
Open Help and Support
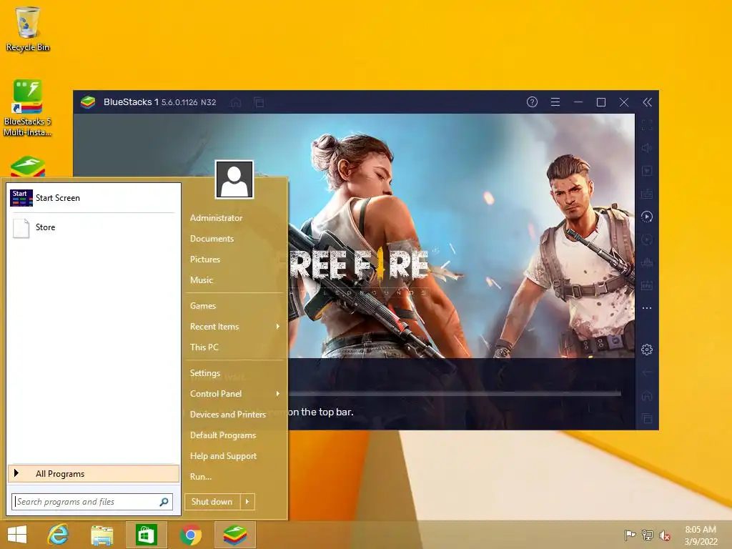click(x=223, y=456)
